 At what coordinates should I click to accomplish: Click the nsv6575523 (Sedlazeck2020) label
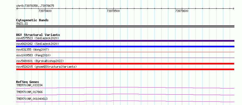38,38
